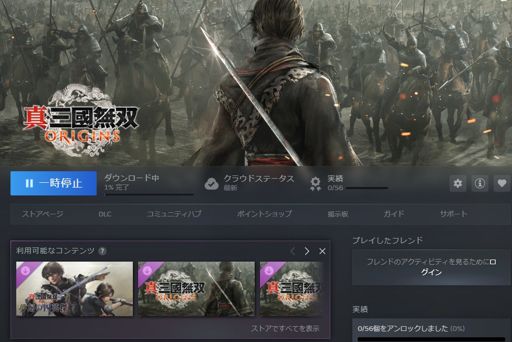The width and height of the screenshot is (512, 342).
Task: Click the cloud status checkmark icon
Action: [x=211, y=183]
